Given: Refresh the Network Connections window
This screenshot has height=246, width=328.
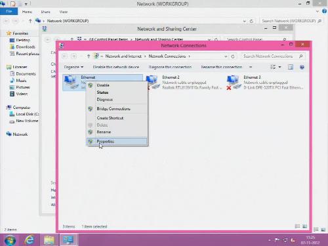Looking at the screenshot, I should pos(233,56).
